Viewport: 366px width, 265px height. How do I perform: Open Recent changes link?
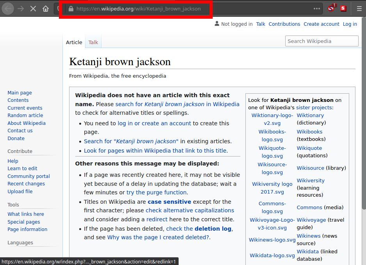point(26,183)
